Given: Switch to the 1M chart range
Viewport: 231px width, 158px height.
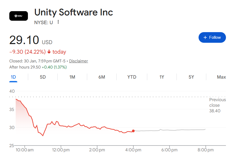Looking at the screenshot, I should (72, 77).
